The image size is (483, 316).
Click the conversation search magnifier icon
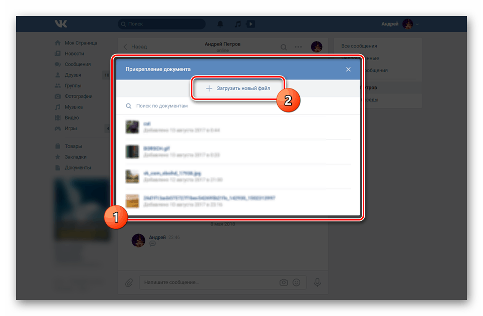[x=284, y=47]
